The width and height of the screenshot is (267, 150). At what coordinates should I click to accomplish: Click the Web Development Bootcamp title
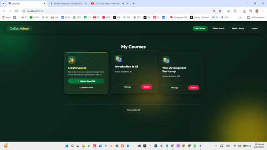click(x=174, y=70)
